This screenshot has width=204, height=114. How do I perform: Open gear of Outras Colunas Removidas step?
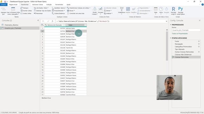(x=199, y=52)
